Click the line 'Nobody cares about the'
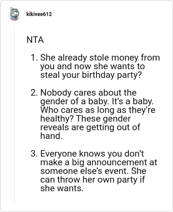 click(88, 93)
